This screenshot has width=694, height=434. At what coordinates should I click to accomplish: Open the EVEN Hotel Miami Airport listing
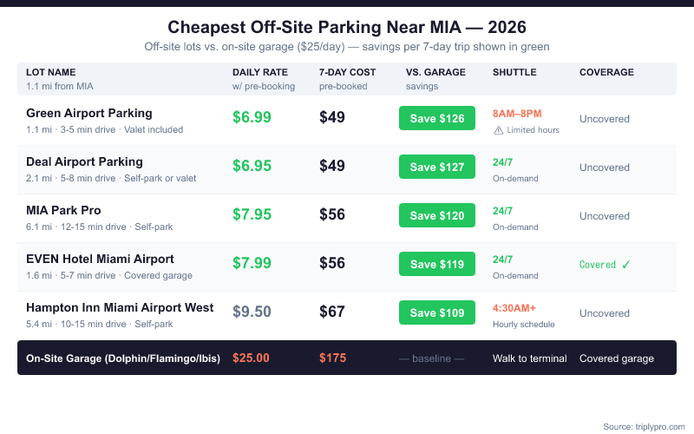pos(100,259)
